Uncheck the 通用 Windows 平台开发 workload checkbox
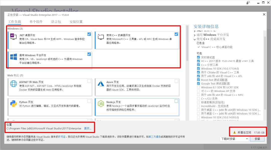Screen dimensions: 271x150 (89, 54)
